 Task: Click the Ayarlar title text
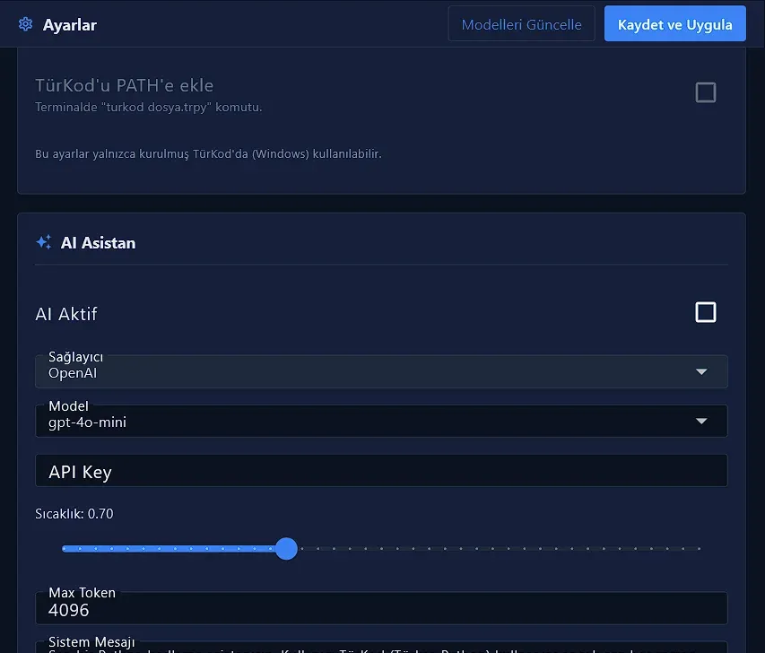click(x=70, y=25)
